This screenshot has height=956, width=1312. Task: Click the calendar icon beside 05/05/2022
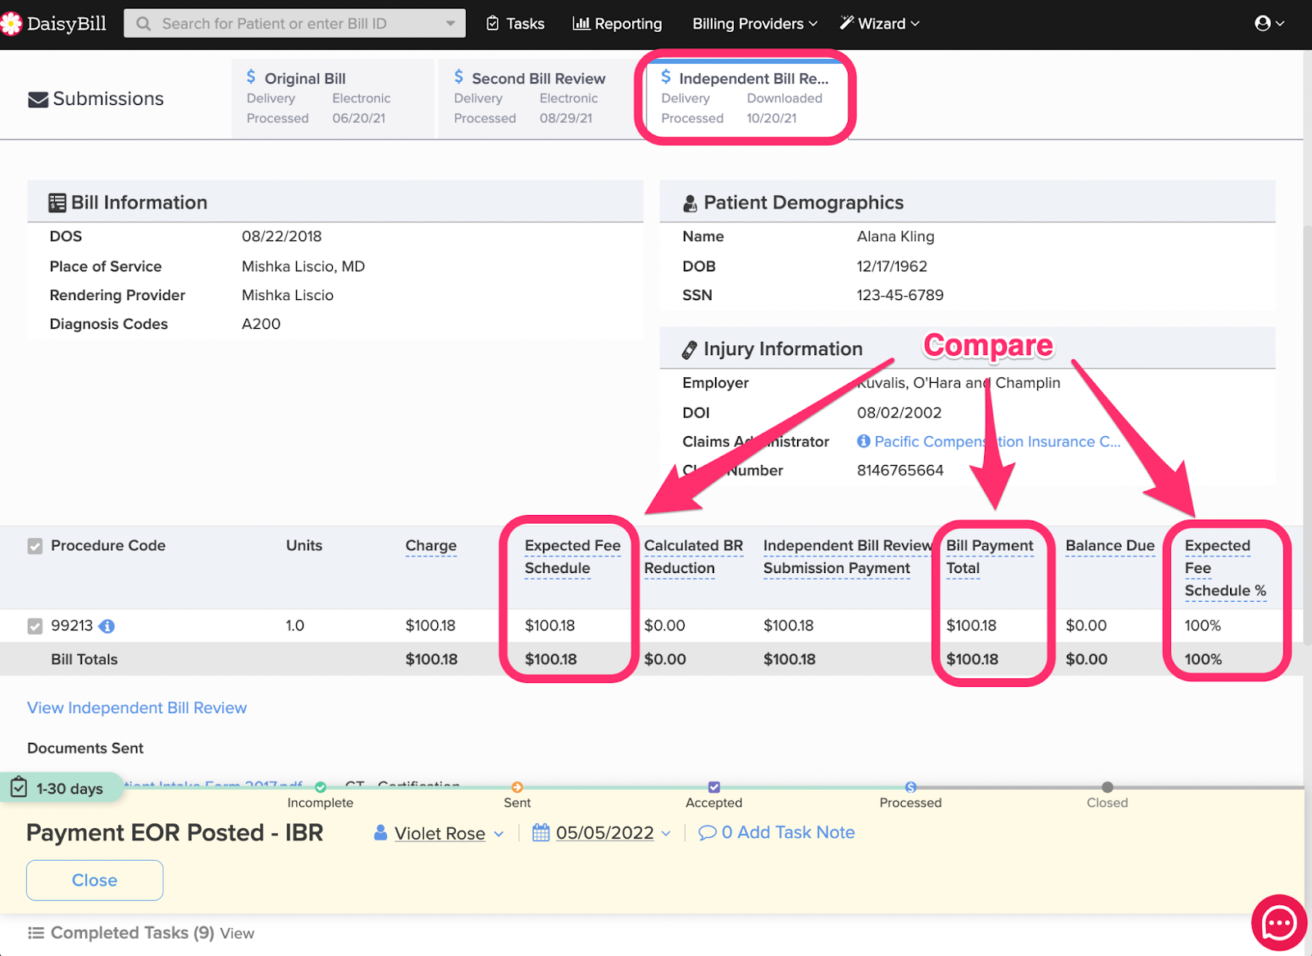[541, 832]
